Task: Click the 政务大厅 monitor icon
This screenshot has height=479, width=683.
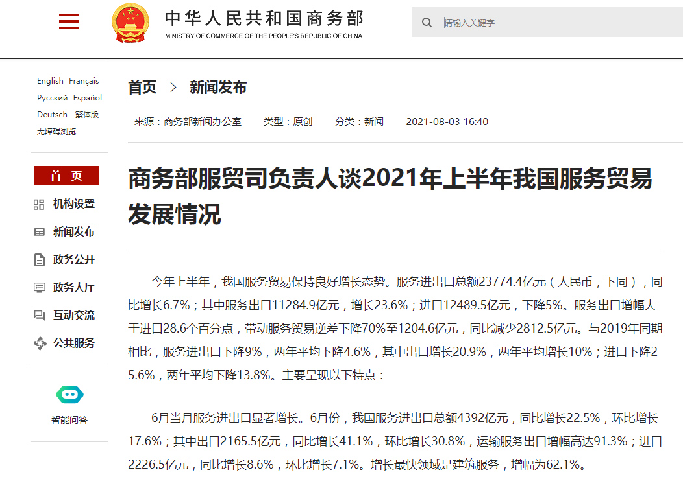Action: (x=39, y=288)
